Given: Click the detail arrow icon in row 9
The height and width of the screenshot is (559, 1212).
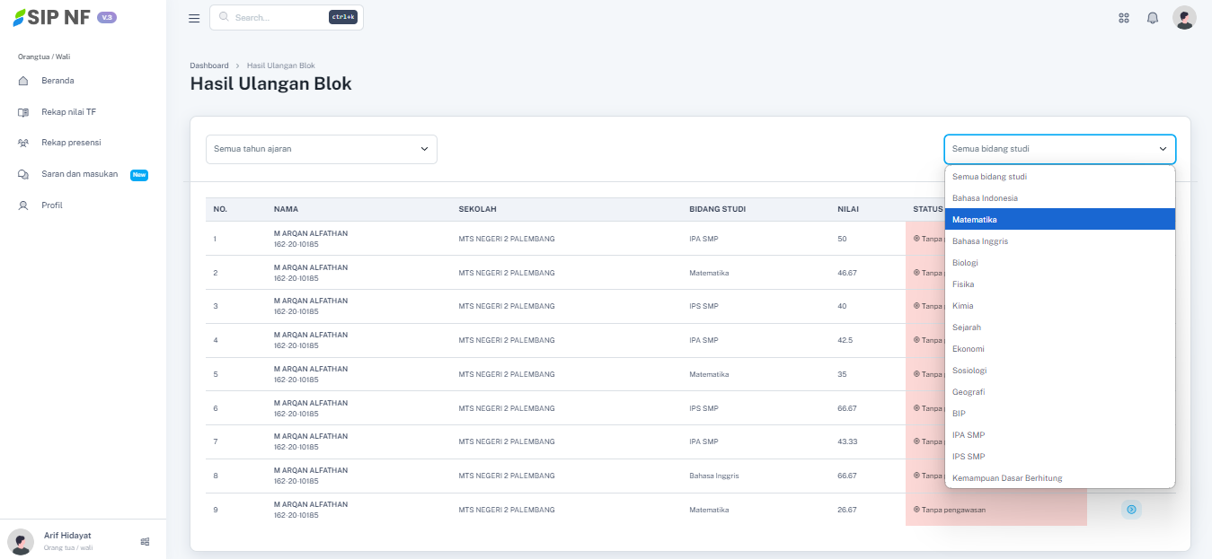Looking at the screenshot, I should [1131, 510].
